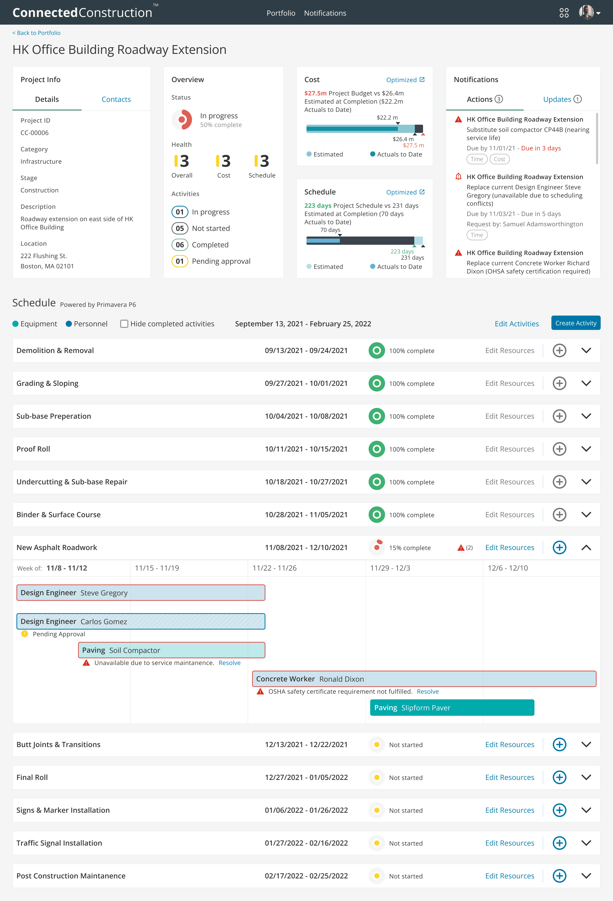Click the plus icon for Demolition & Removal
This screenshot has height=901, width=613.
[559, 350]
